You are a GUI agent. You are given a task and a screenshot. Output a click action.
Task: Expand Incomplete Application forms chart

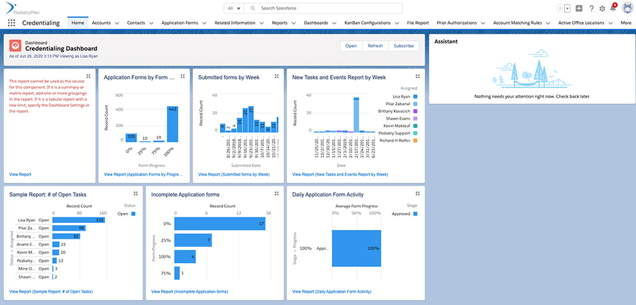277,194
